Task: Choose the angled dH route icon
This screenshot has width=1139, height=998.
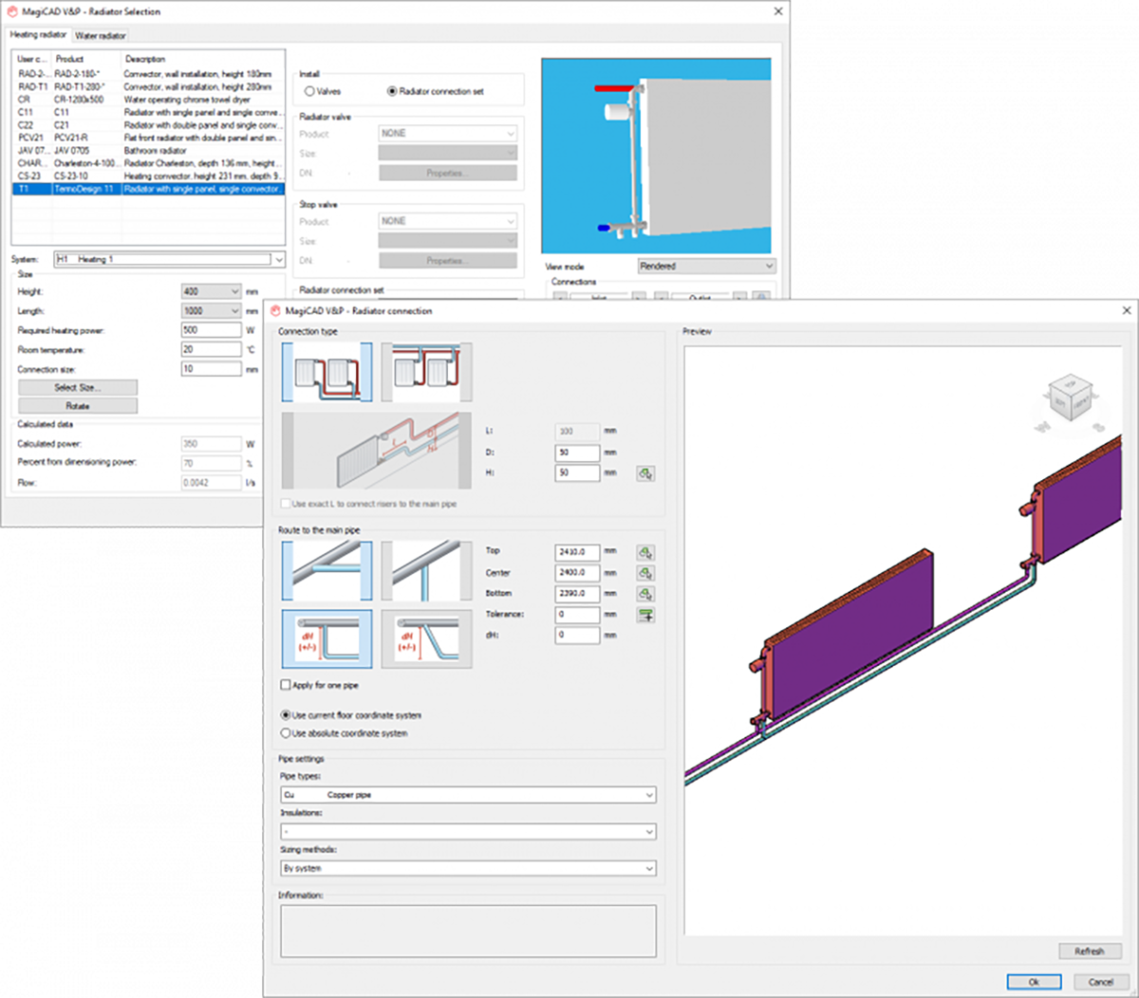Action: [x=426, y=638]
